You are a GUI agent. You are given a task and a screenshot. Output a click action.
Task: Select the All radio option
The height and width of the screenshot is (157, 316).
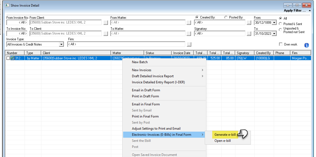(280, 18)
